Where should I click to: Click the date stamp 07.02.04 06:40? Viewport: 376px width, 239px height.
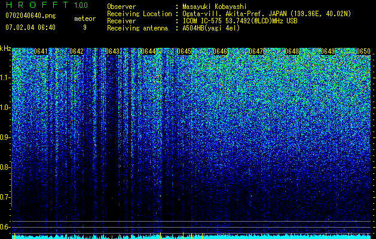pyautogui.click(x=30, y=27)
